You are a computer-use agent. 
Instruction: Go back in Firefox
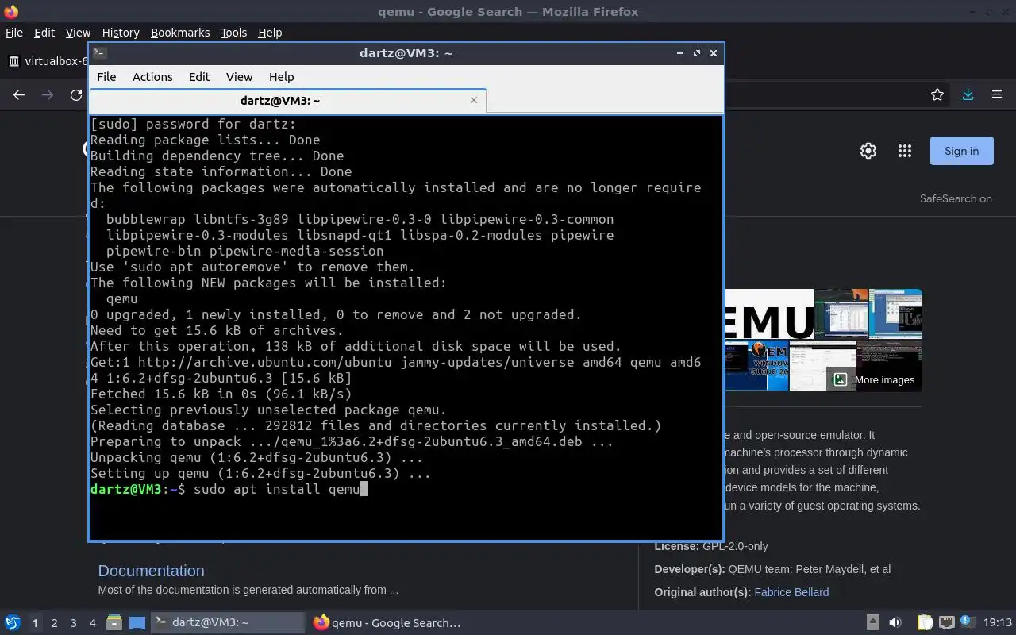19,95
